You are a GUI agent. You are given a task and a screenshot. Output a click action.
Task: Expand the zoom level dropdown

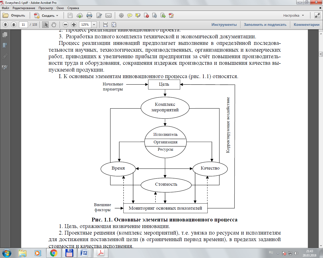pyautogui.click(x=94, y=25)
